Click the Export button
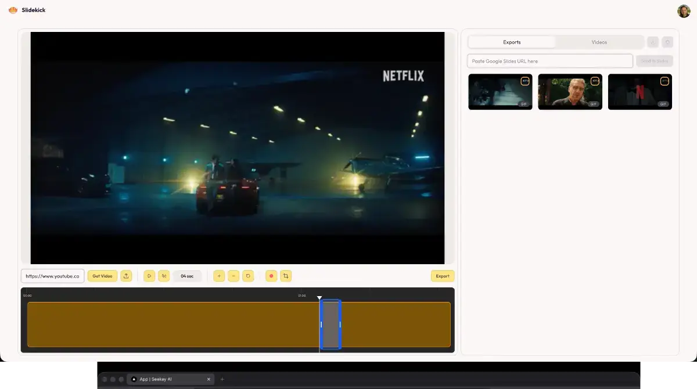This screenshot has height=389, width=697. pyautogui.click(x=443, y=276)
